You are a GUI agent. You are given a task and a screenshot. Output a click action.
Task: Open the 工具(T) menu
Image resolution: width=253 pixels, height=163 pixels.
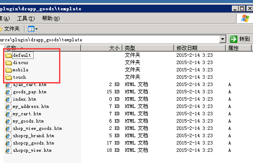click(x=26, y=18)
